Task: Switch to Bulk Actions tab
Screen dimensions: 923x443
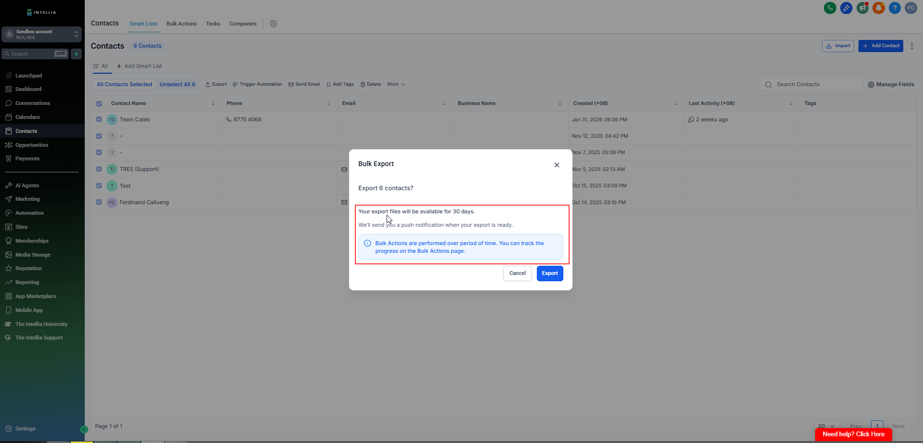Action: 182,24
